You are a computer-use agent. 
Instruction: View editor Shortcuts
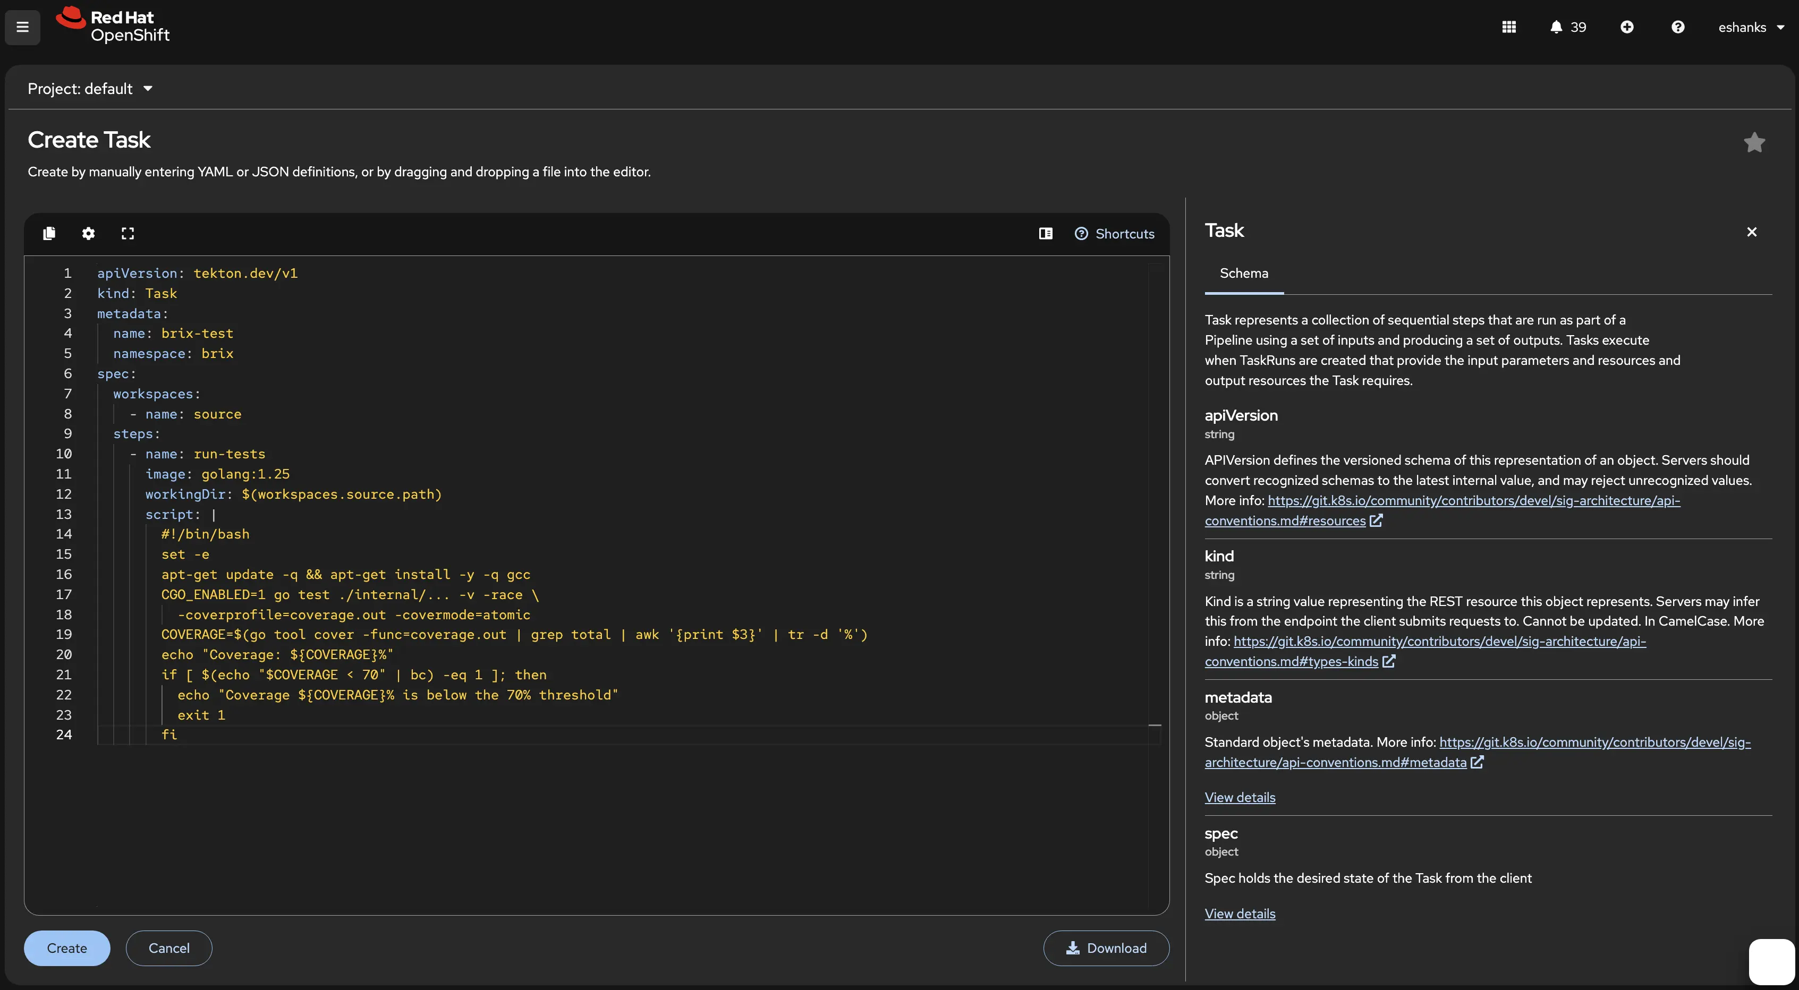point(1114,234)
